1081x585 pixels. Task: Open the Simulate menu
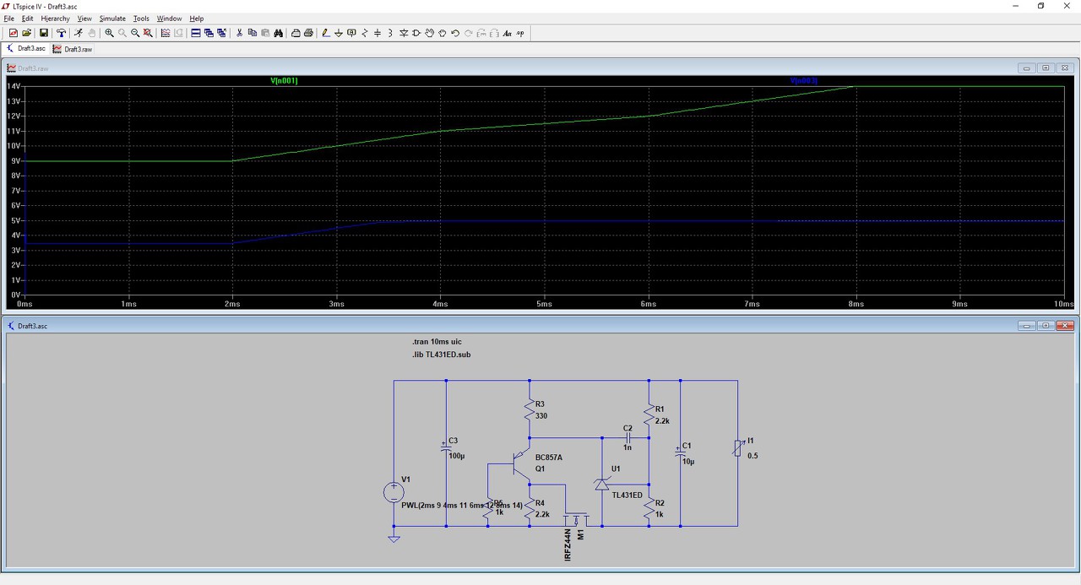point(112,18)
